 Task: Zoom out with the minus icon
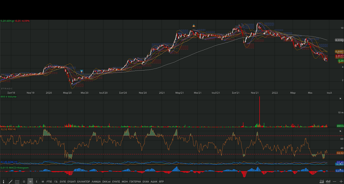(335, 181)
